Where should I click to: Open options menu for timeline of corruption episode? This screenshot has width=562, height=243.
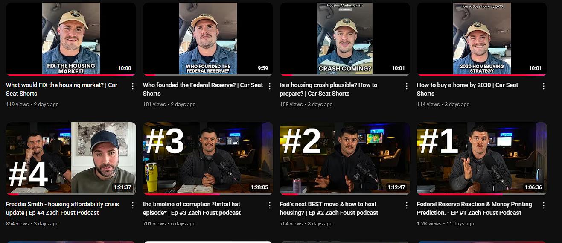(x=270, y=205)
